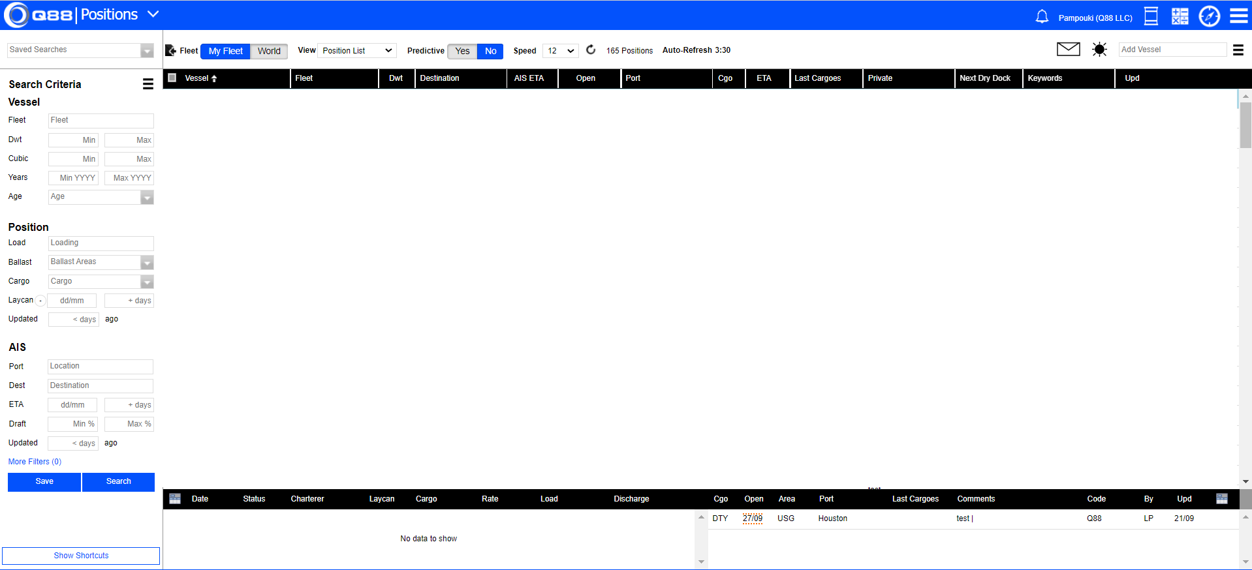Viewport: 1252px width, 570px height.
Task: Open the More Filters link
Action: [35, 462]
